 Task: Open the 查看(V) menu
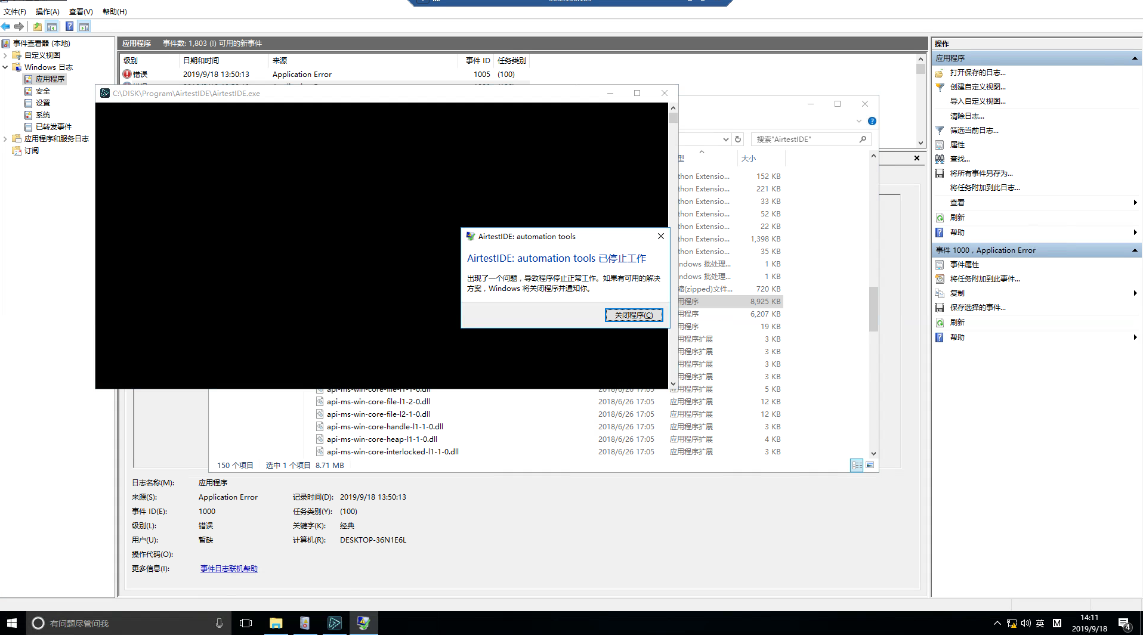click(x=81, y=11)
